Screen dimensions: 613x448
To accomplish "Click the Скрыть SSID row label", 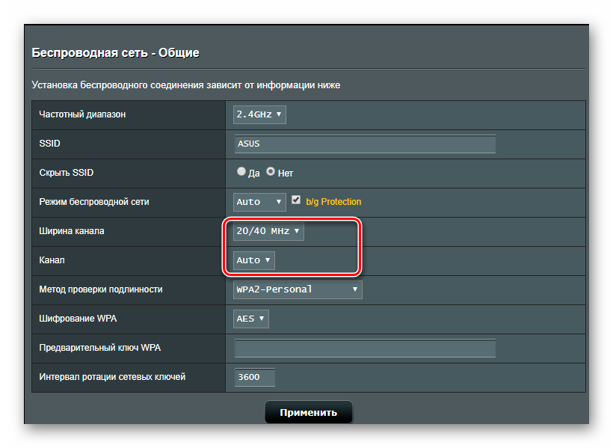I will click(x=66, y=173).
